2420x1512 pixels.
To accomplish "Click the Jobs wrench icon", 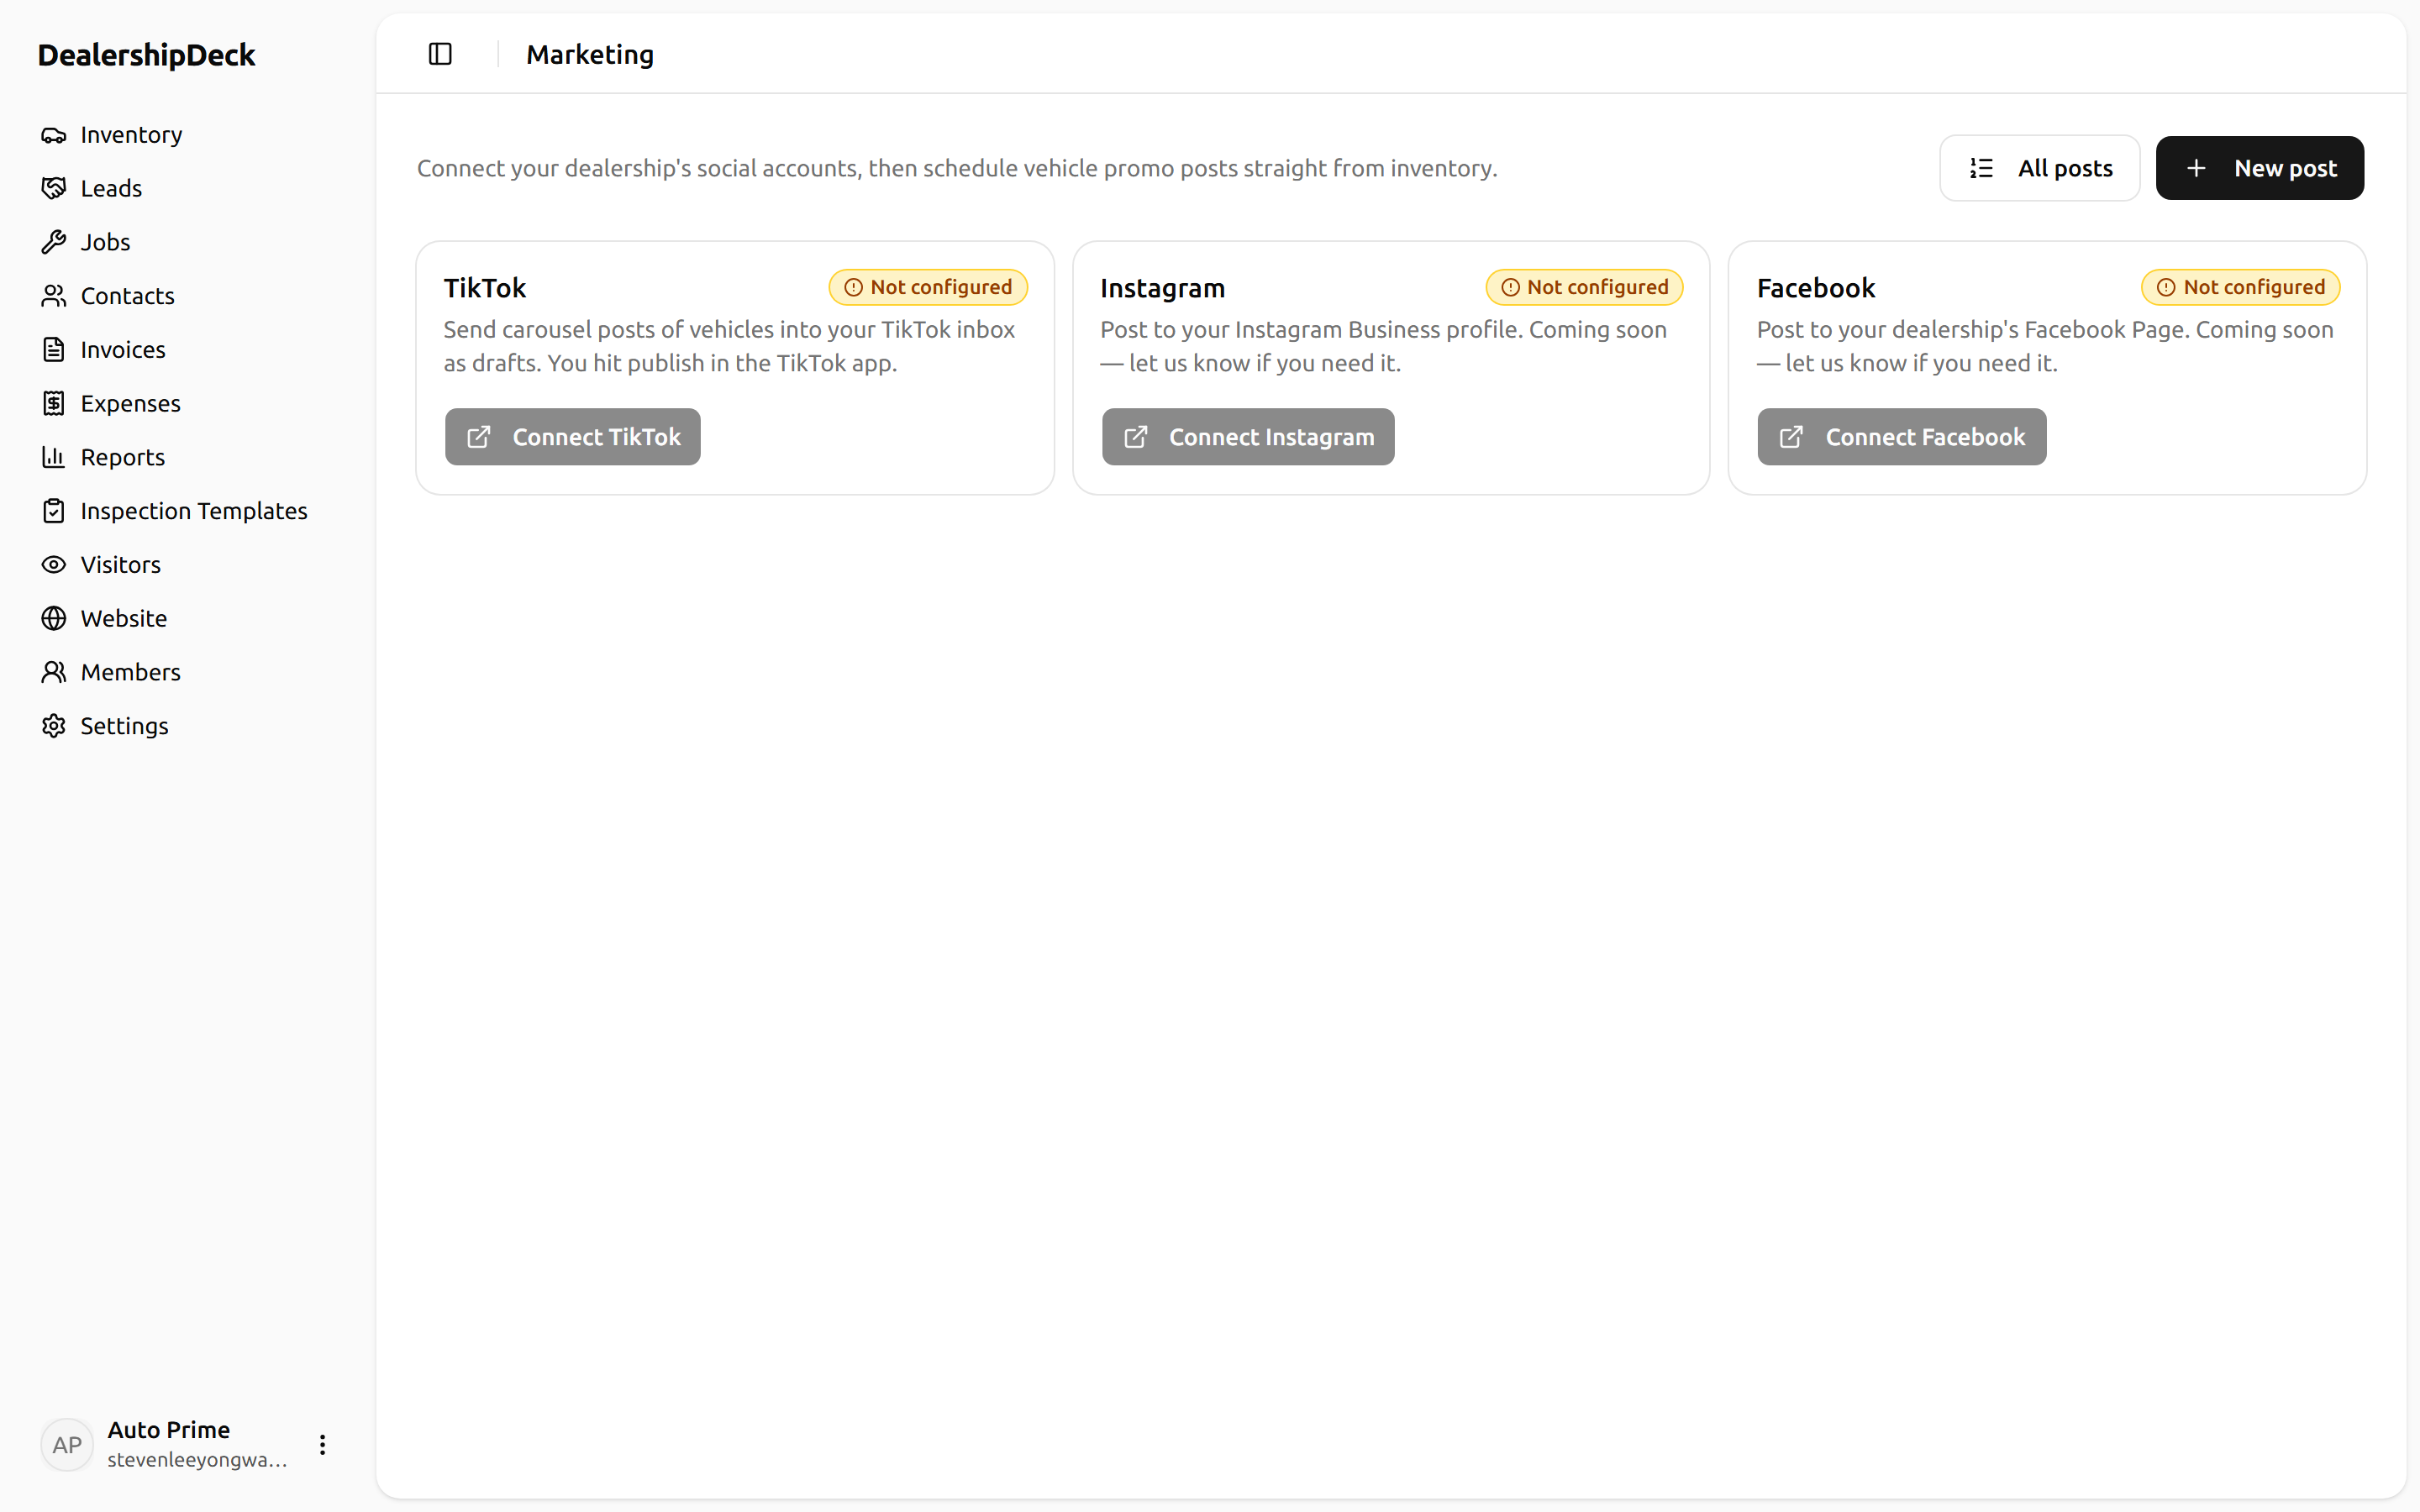I will pyautogui.click(x=54, y=242).
